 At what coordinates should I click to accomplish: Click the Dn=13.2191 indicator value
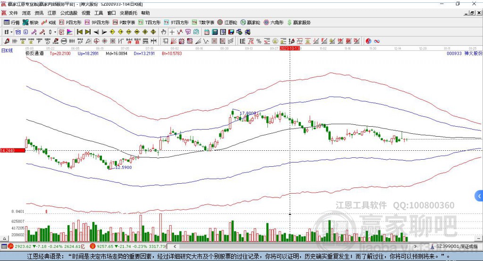click(144, 54)
